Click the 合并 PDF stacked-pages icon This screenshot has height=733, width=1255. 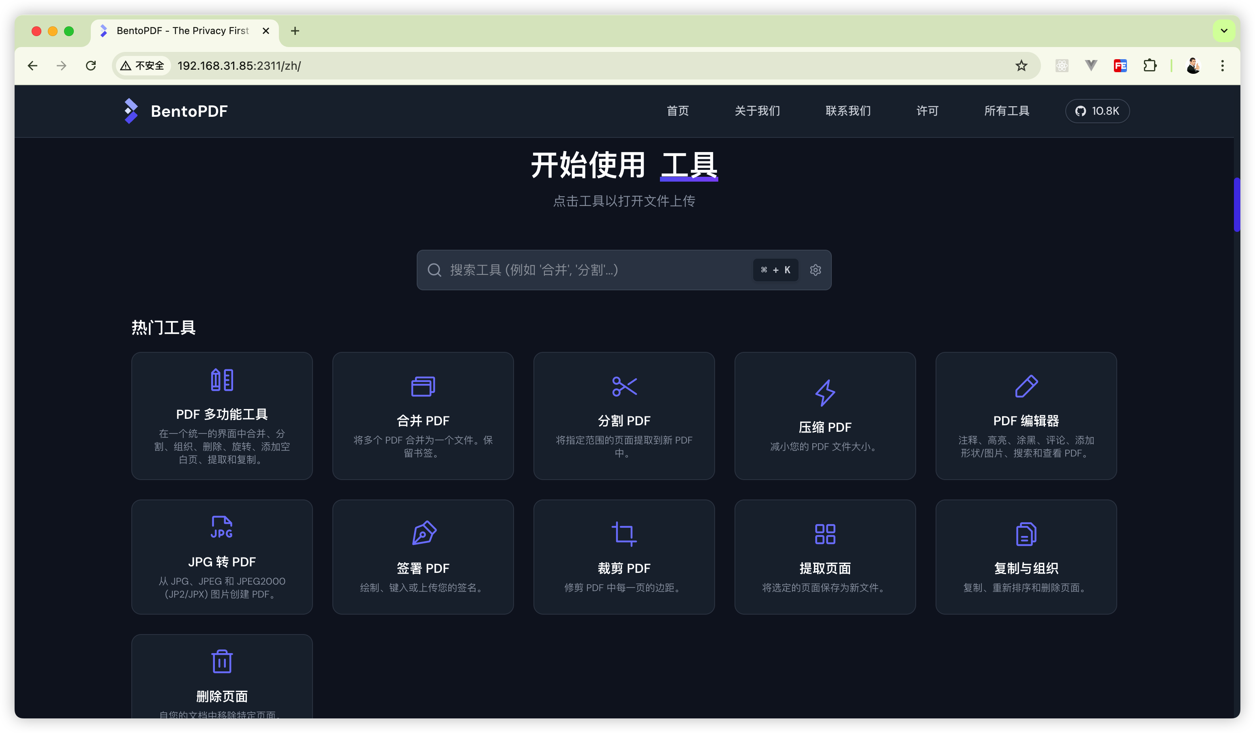pos(423,386)
